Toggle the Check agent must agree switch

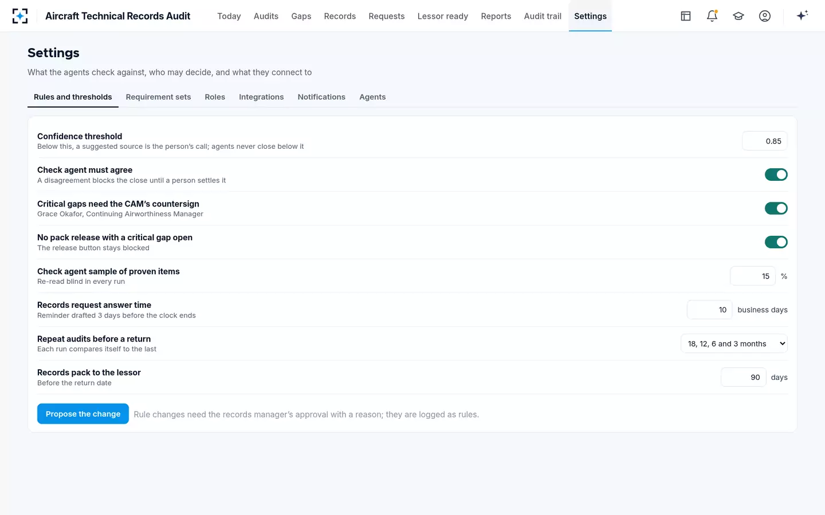(776, 175)
